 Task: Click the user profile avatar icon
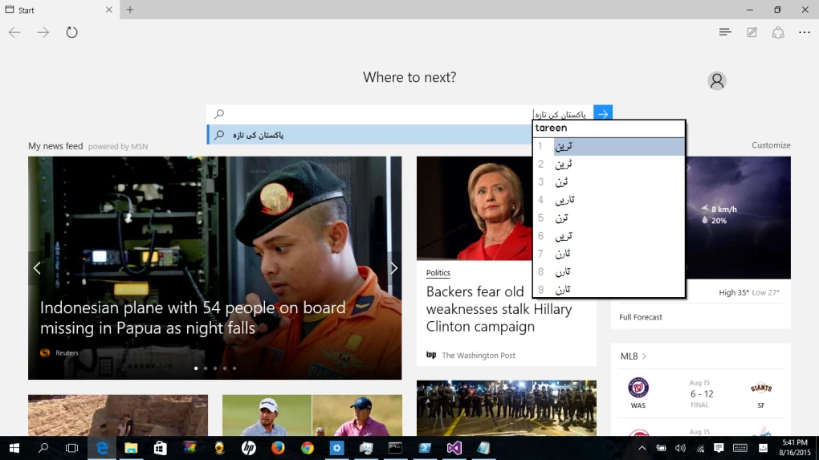coord(717,80)
